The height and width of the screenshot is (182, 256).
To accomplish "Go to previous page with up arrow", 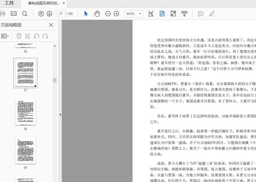I will click(41, 14).
